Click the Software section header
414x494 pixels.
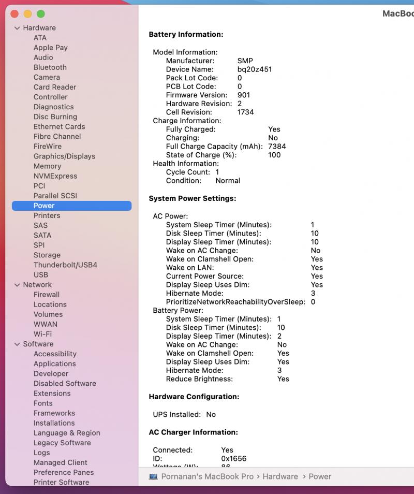point(38,344)
